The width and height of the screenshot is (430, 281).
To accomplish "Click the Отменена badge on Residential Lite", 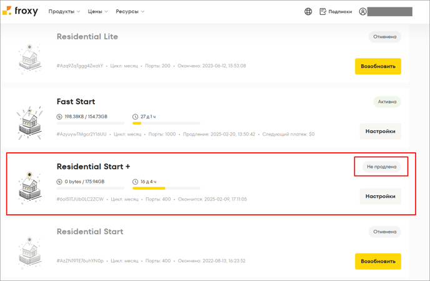I will [x=385, y=37].
